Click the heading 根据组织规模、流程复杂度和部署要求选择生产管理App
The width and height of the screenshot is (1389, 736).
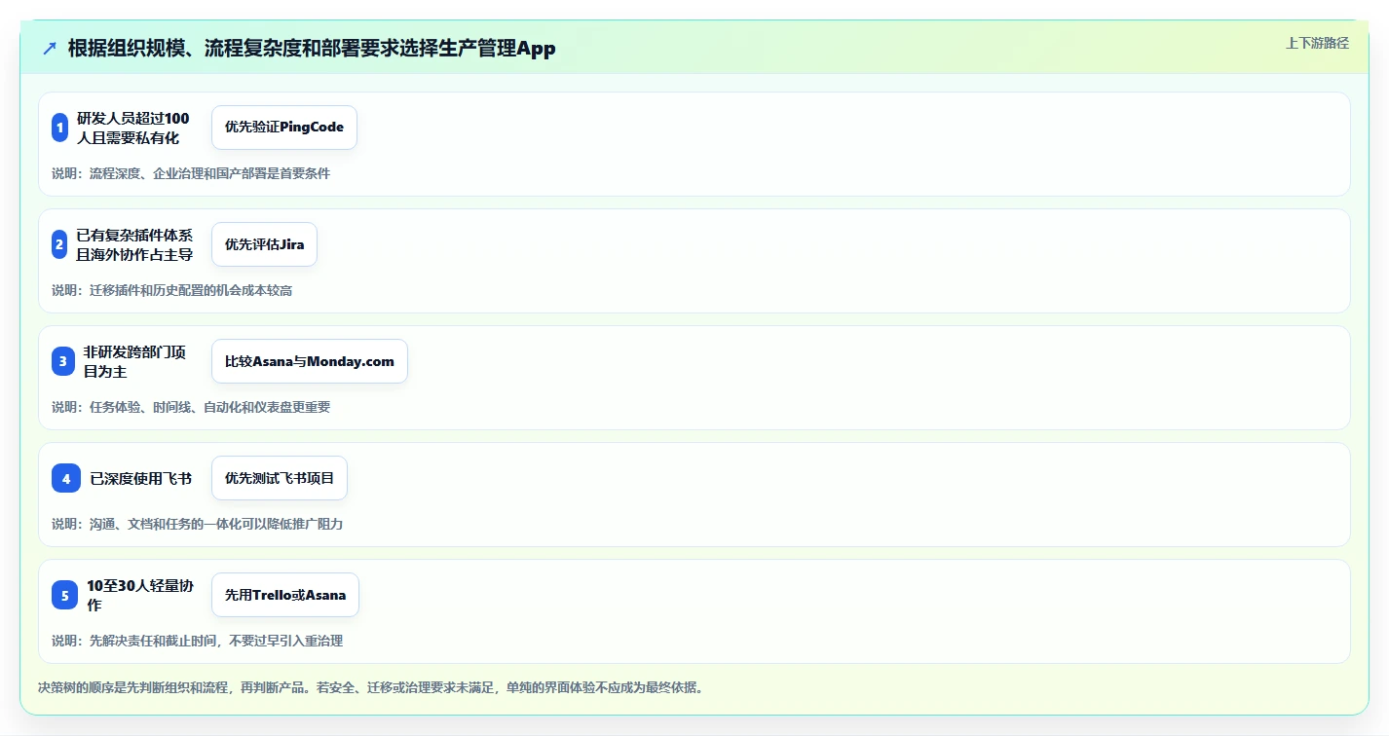(312, 49)
